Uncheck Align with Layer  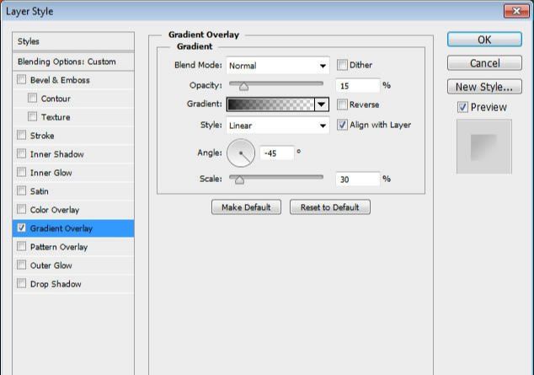pyautogui.click(x=342, y=125)
